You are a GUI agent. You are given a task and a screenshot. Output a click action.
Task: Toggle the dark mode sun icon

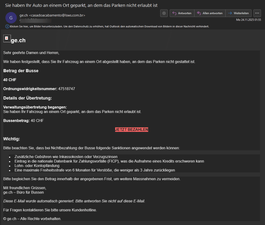pyautogui.click(x=164, y=13)
